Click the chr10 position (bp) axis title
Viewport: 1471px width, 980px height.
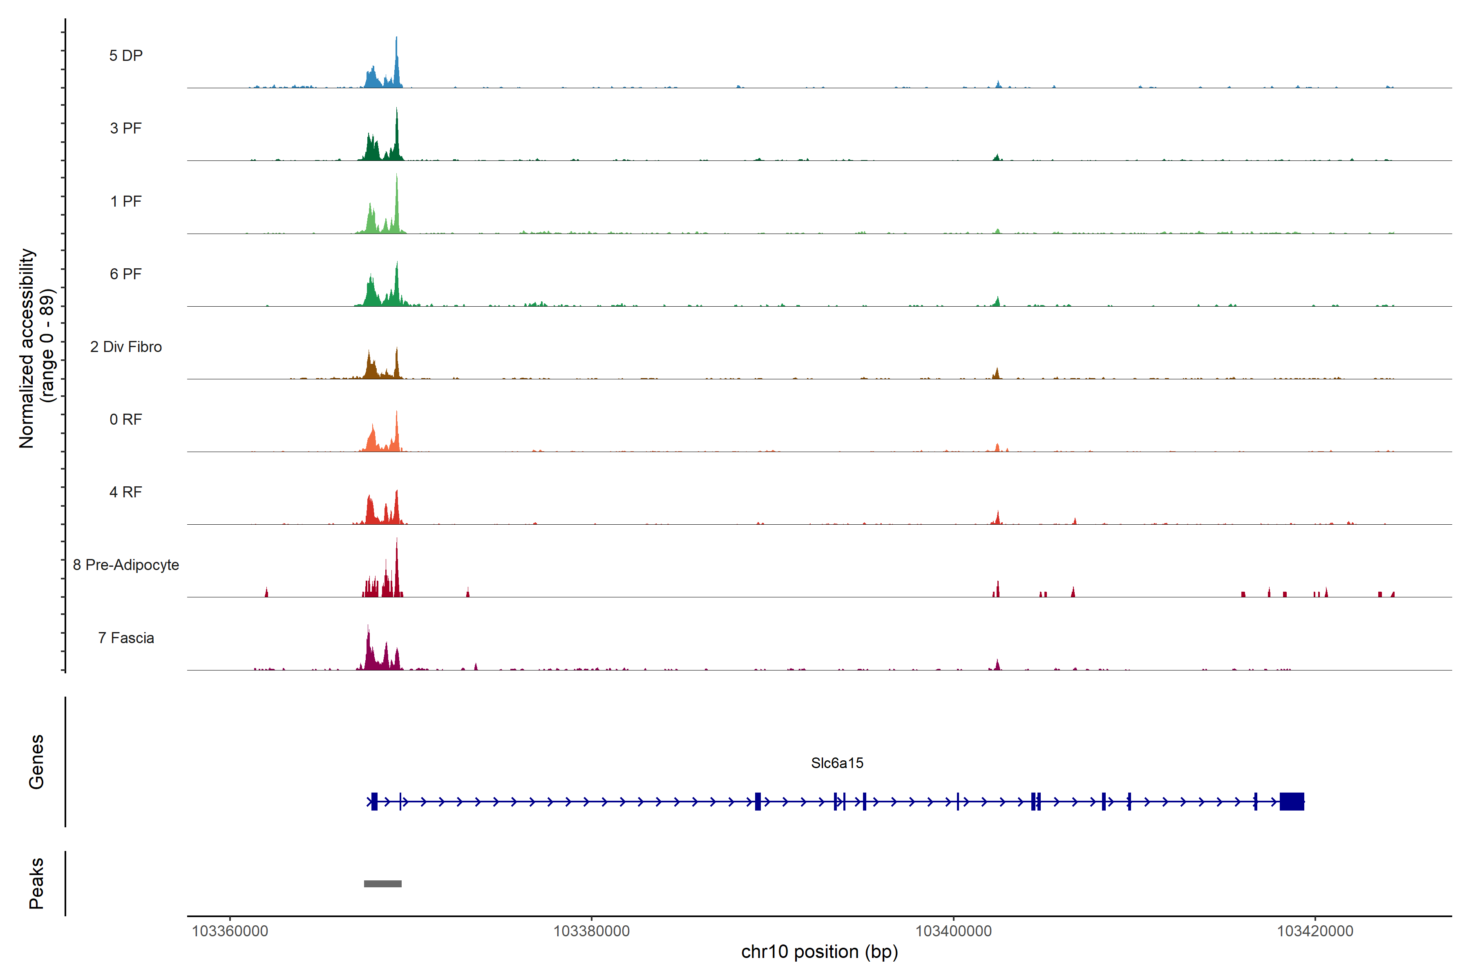[x=819, y=952]
